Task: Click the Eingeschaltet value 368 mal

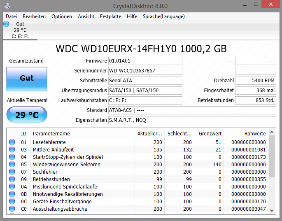Action: 256,91
